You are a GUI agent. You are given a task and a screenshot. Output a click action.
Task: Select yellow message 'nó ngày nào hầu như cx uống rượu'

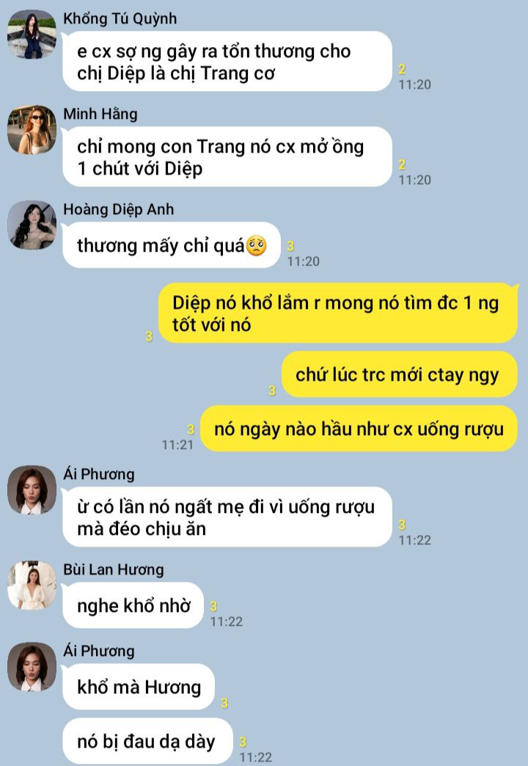[x=359, y=429]
